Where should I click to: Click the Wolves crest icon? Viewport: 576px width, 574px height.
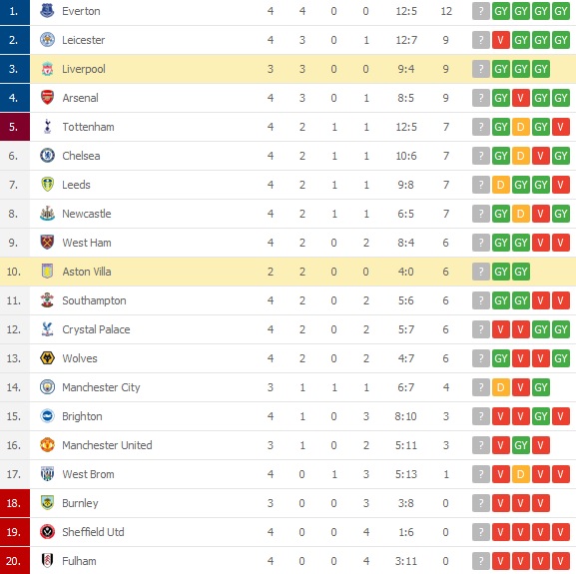47,358
